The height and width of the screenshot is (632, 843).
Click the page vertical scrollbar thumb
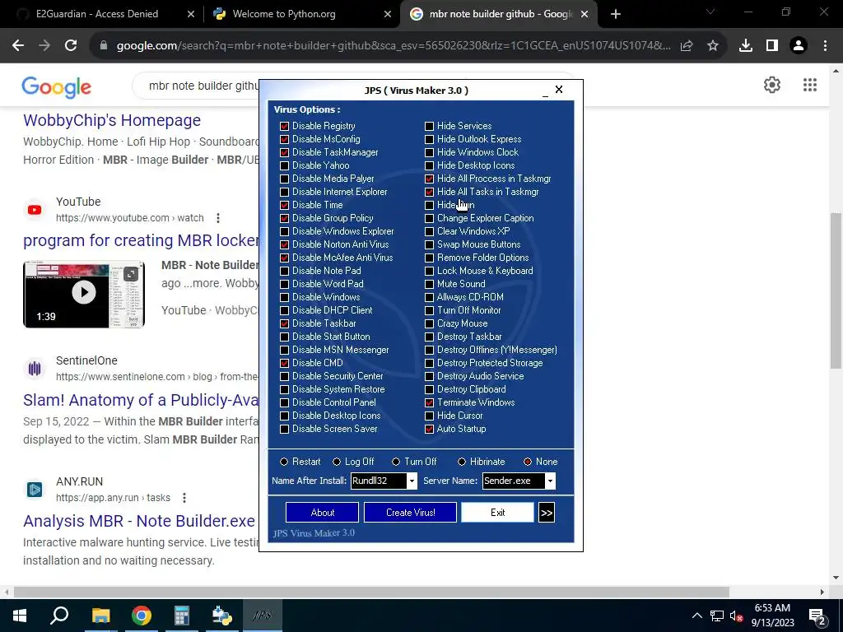[x=836, y=290]
